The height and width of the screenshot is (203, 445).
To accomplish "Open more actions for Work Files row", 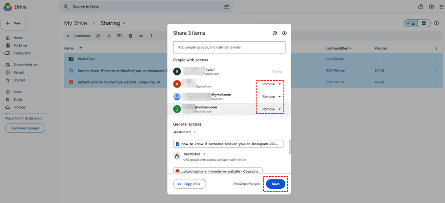I will [437, 59].
